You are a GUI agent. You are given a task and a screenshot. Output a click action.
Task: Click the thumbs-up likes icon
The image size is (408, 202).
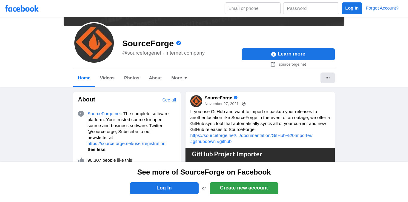tap(81, 160)
